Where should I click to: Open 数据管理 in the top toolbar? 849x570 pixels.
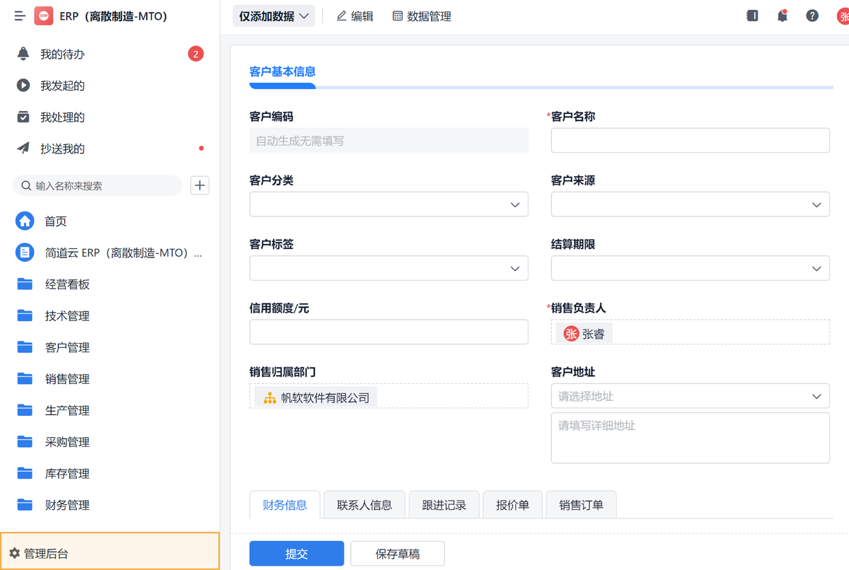tap(422, 16)
